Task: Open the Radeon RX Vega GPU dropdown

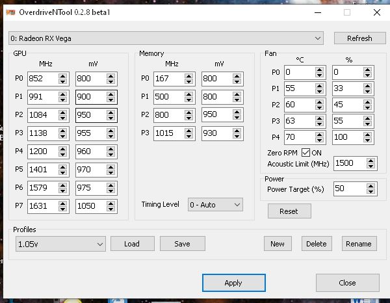Action: [166, 38]
